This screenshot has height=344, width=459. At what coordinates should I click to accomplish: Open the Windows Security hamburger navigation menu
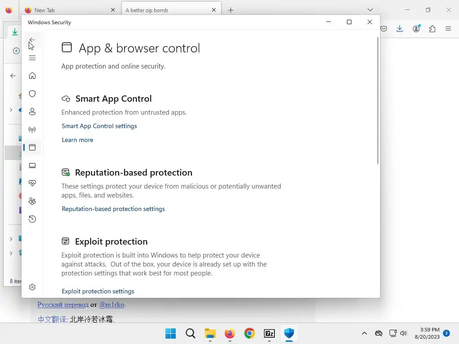coord(32,58)
